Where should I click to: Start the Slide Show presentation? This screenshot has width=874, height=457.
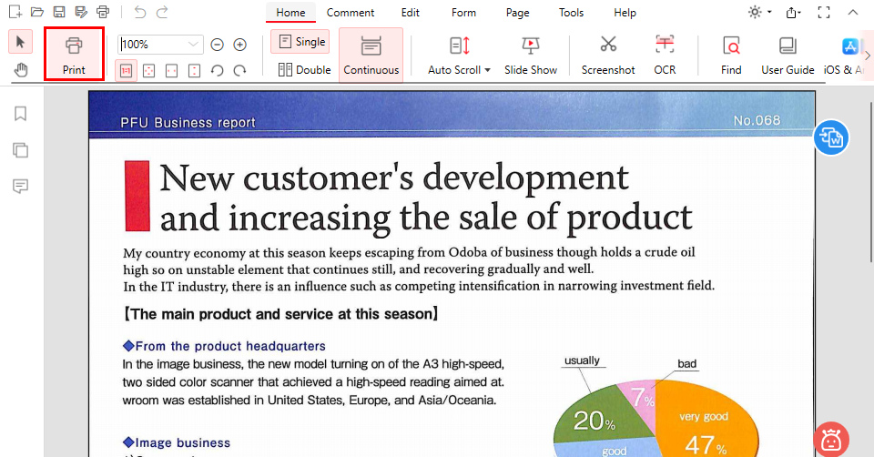point(530,54)
